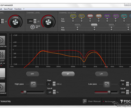The height and width of the screenshot is (110, 131).
Task: Open the Save Preset menu
Action: [8, 9]
